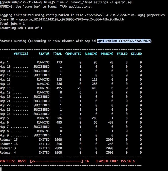Click the 'Map 24' vertex name
This screenshot has height=171, width=168.
[5, 114]
